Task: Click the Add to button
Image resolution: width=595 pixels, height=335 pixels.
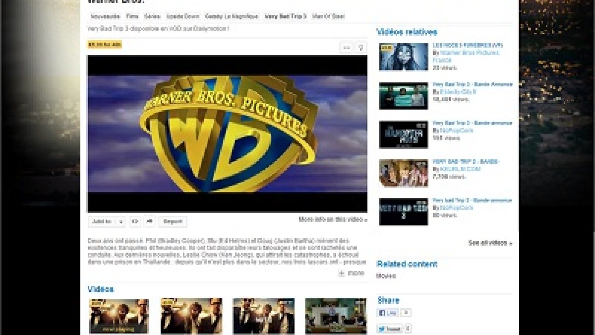Action: (102, 221)
